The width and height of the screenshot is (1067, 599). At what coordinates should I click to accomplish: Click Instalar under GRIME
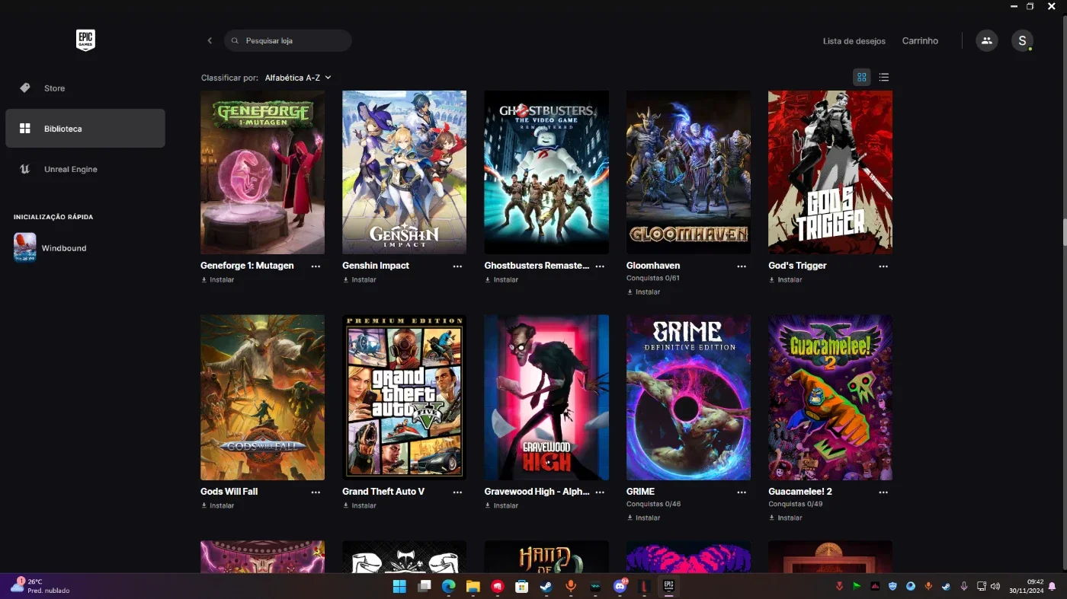point(644,518)
